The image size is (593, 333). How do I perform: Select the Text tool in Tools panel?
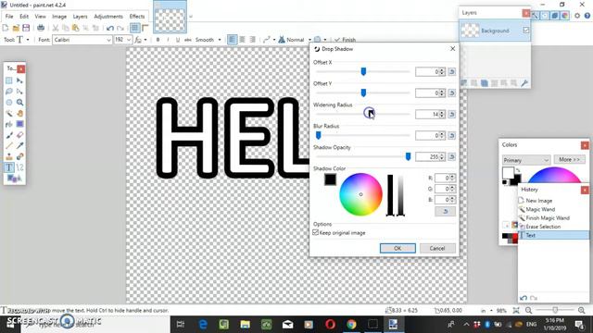click(9, 167)
